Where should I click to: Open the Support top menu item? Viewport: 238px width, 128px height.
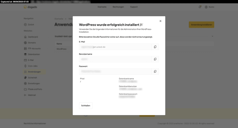(x=134, y=7)
